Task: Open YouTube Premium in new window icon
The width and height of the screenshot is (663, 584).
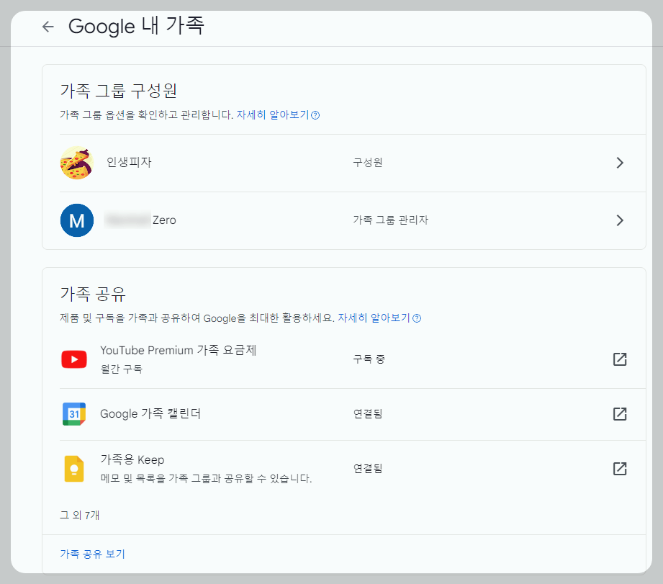Action: (620, 359)
